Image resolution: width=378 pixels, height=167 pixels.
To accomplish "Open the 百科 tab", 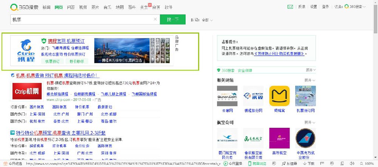I will tap(132, 7).
